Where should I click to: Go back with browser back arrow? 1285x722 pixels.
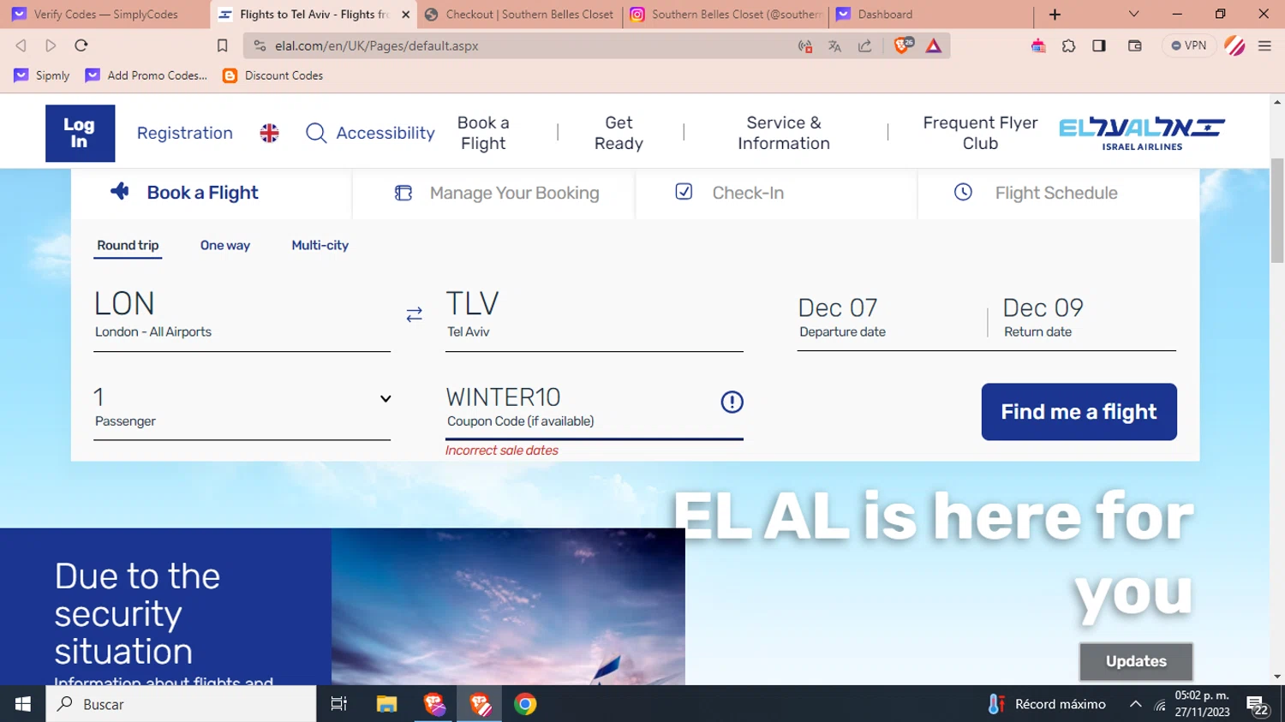click(21, 45)
